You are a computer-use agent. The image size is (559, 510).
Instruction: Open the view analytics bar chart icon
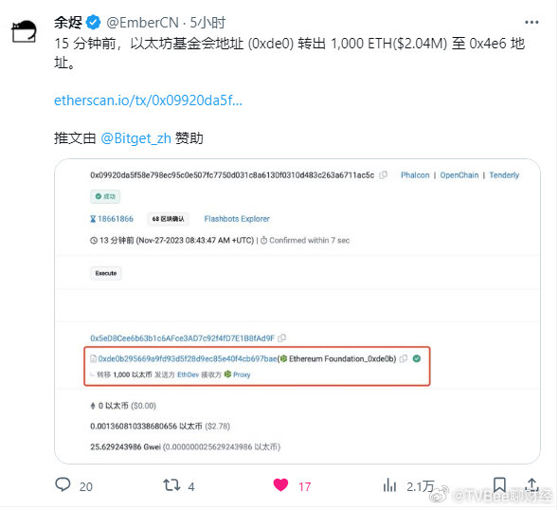(389, 485)
